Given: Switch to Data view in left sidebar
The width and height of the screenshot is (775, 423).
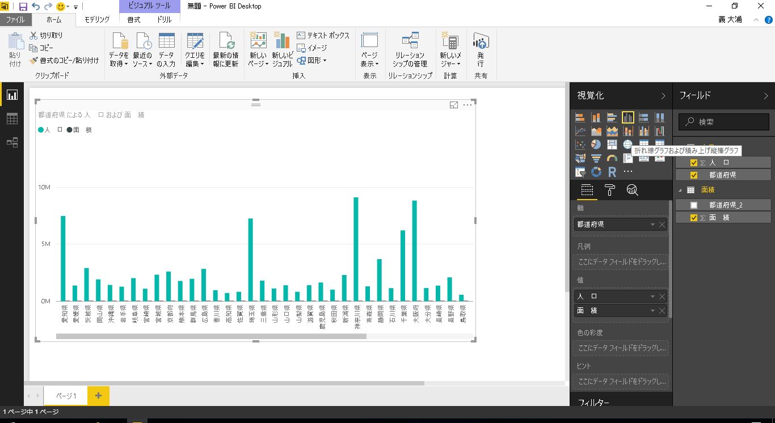Looking at the screenshot, I should click(x=12, y=119).
